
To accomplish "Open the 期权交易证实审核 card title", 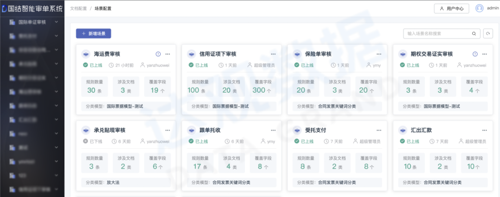I will (x=432, y=54).
